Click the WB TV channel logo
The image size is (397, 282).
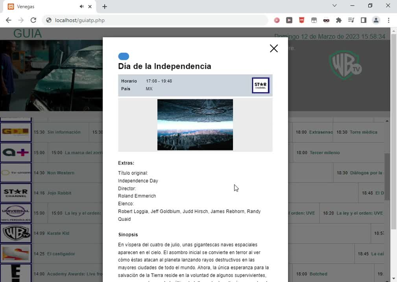(x=16, y=233)
